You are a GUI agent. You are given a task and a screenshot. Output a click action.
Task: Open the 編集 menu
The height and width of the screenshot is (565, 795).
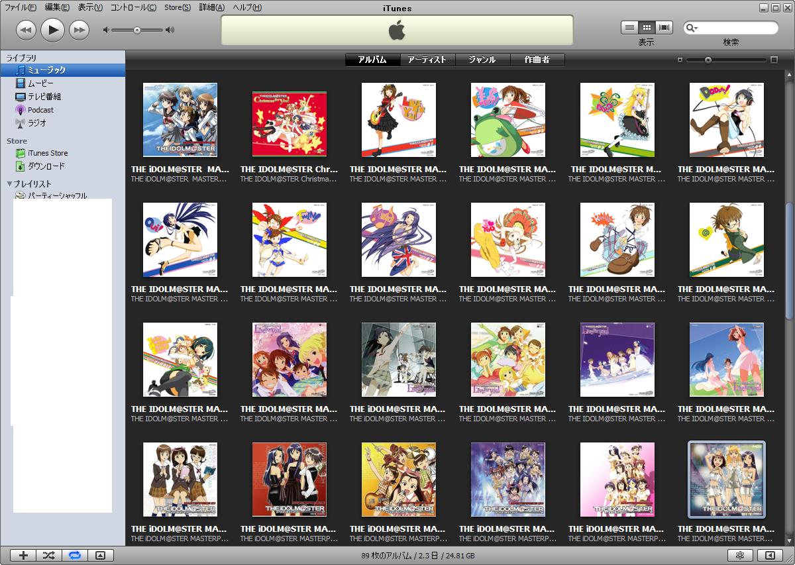57,8
